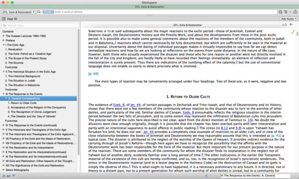Click the down arrow next to Art
The width and height of the screenshot is (299, 179).
(x=13, y=176)
